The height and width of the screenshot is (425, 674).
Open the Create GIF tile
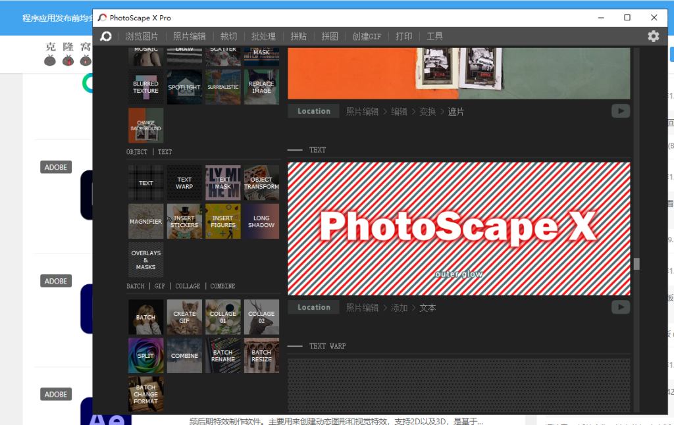click(184, 317)
